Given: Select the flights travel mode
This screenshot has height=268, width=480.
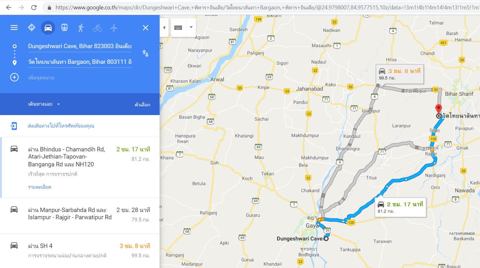Looking at the screenshot, I should click(114, 28).
